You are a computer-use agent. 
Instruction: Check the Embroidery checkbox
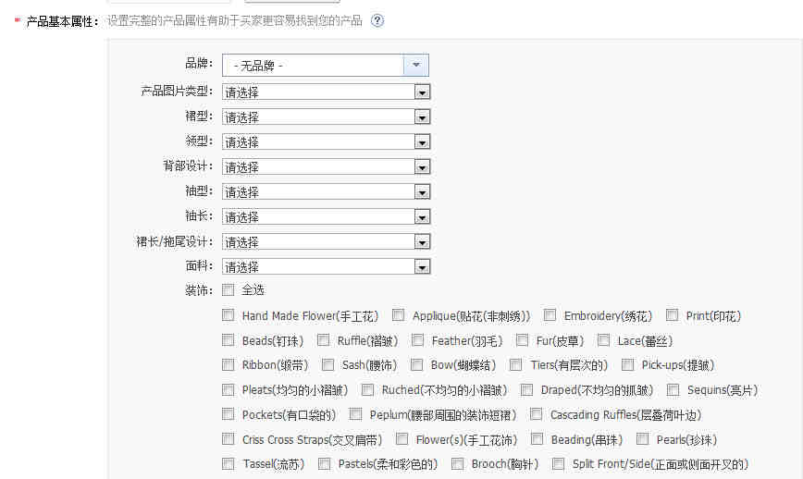(x=550, y=314)
